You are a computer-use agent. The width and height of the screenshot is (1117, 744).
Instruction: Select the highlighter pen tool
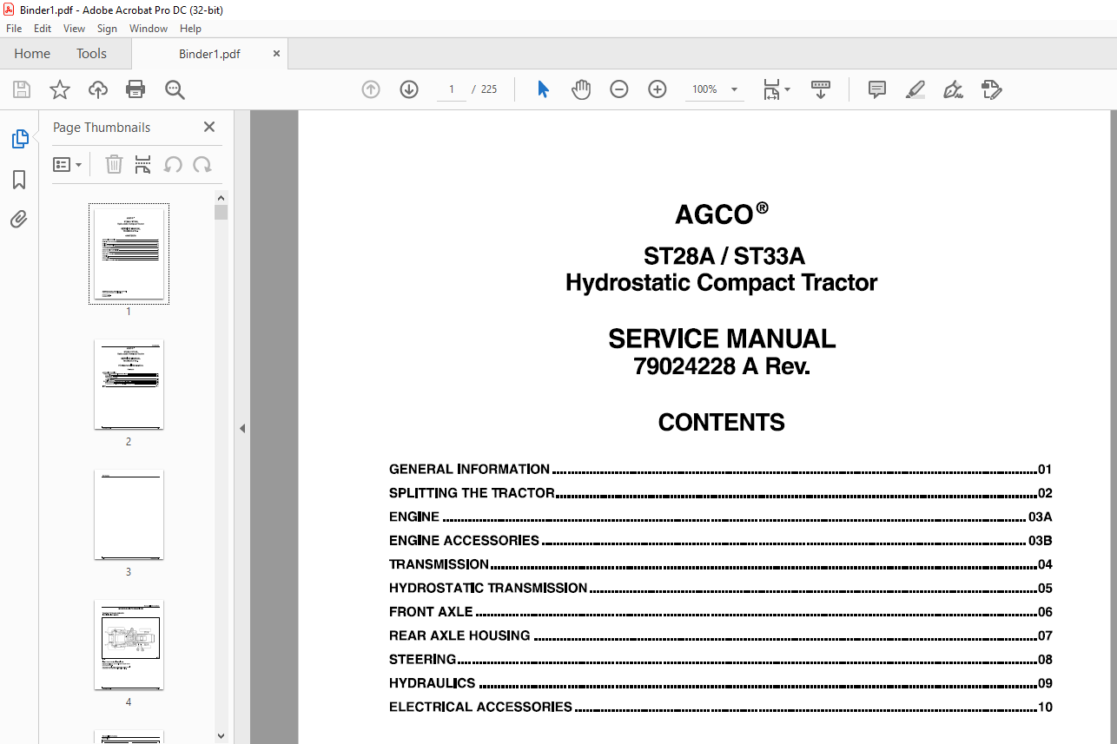pos(915,89)
